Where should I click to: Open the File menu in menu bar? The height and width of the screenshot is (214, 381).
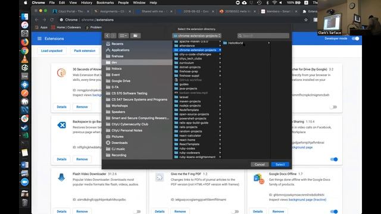point(52,2)
